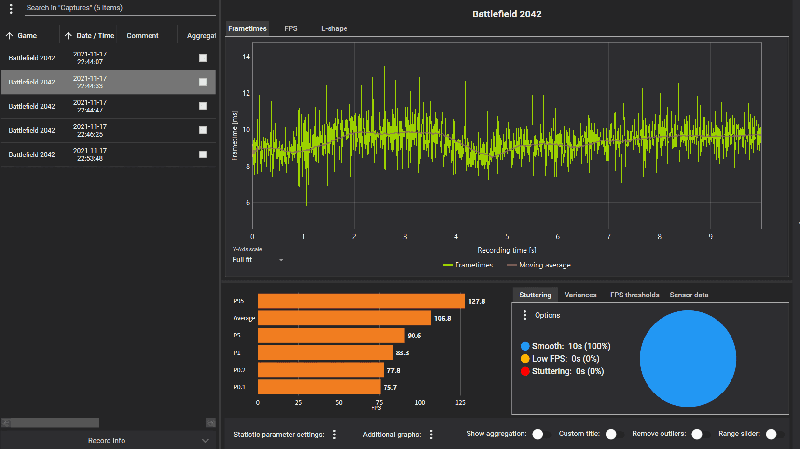Click the Stuttering: 0s (0%) label
This screenshot has width=800, height=449.
[568, 371]
